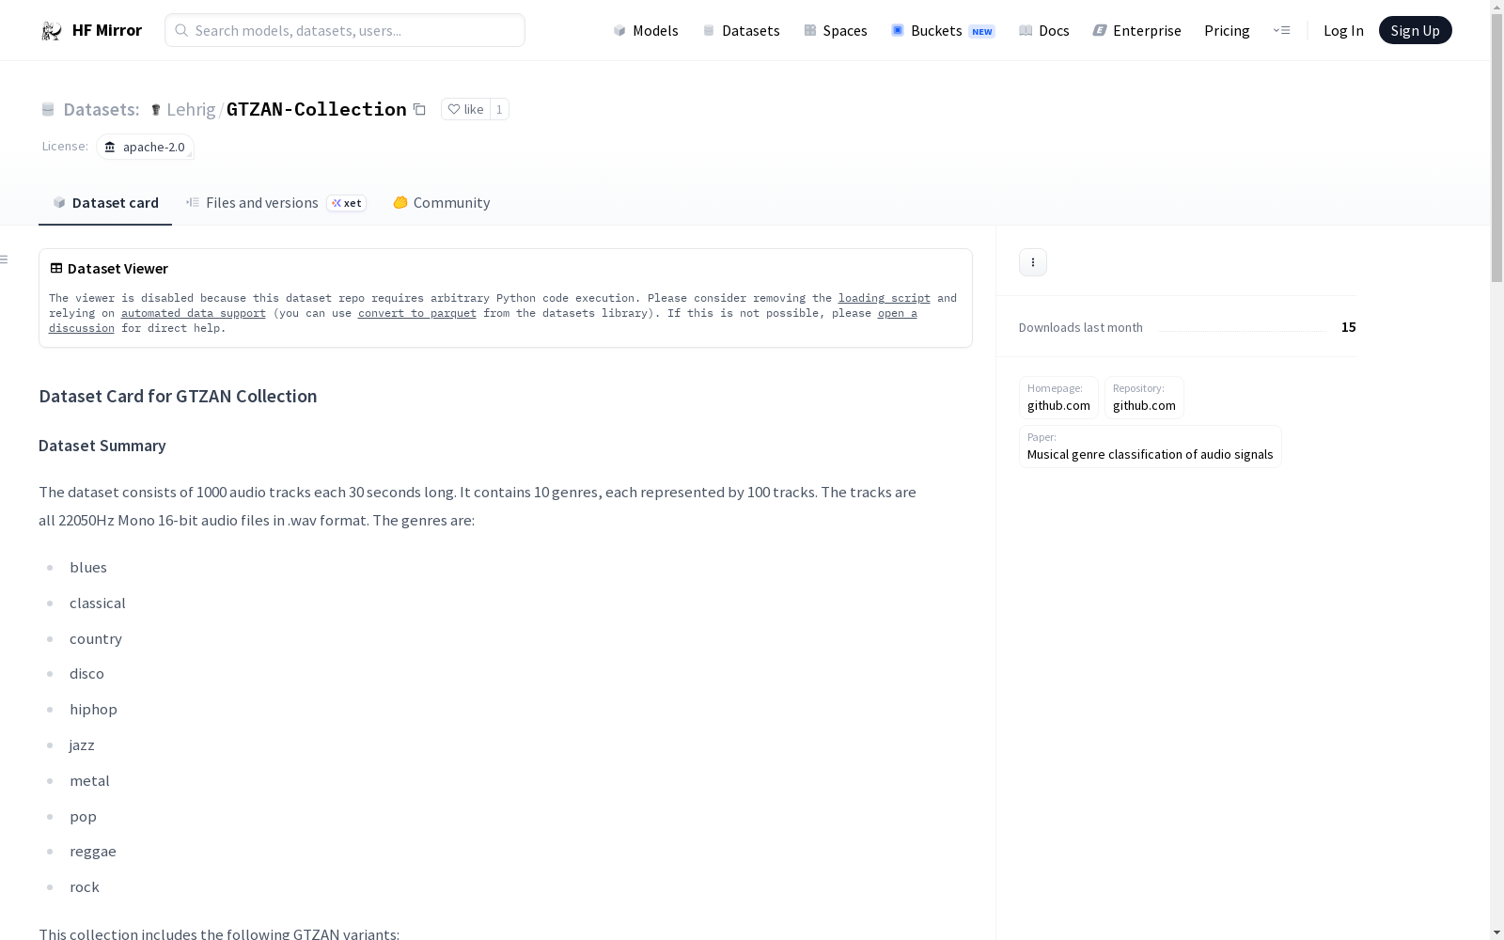Open the Community tab
The width and height of the screenshot is (1504, 940).
[442, 203]
